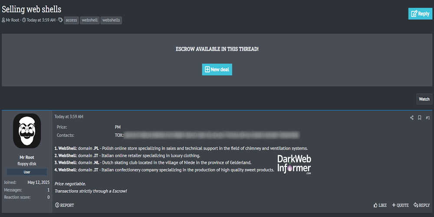The height and width of the screenshot is (217, 434).
Task: Open the 'access' tag
Action: tap(71, 20)
